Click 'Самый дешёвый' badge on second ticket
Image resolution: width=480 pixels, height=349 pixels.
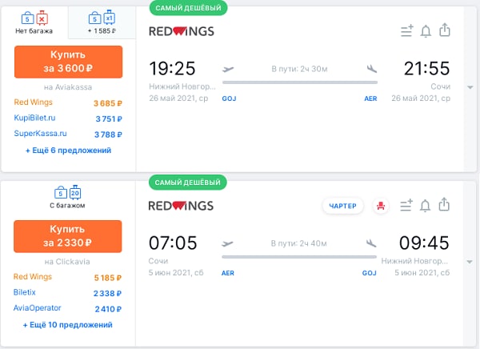[188, 183]
